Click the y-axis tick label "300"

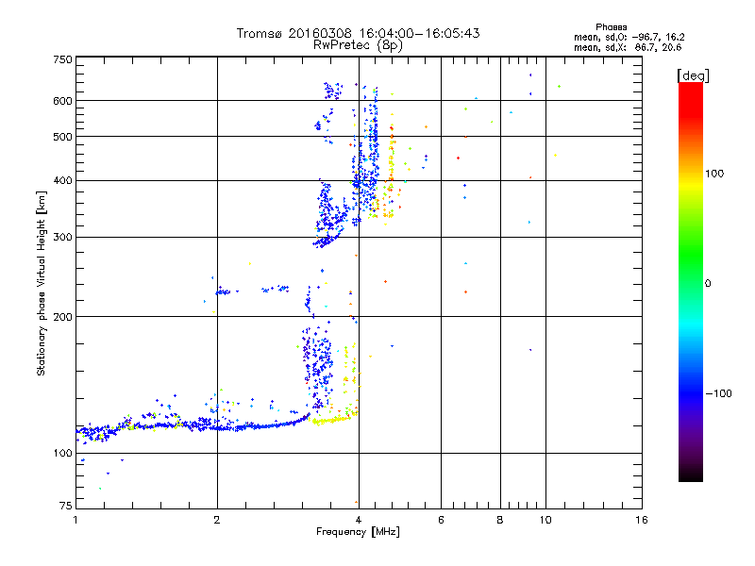pos(62,238)
